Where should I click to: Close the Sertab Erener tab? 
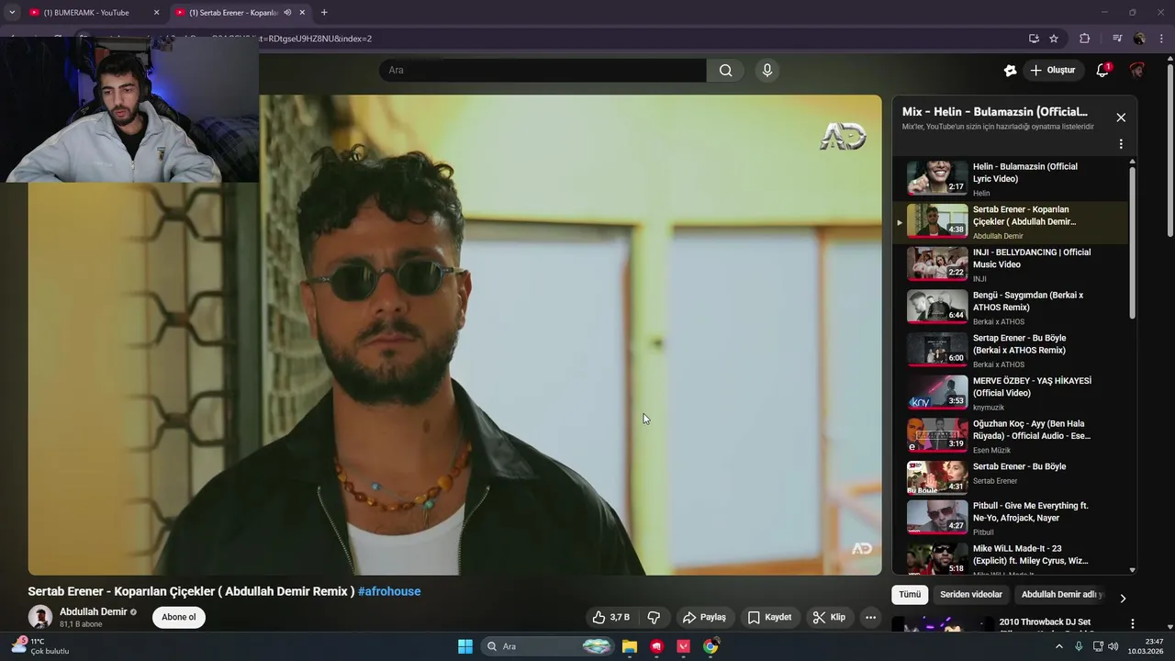click(x=303, y=13)
